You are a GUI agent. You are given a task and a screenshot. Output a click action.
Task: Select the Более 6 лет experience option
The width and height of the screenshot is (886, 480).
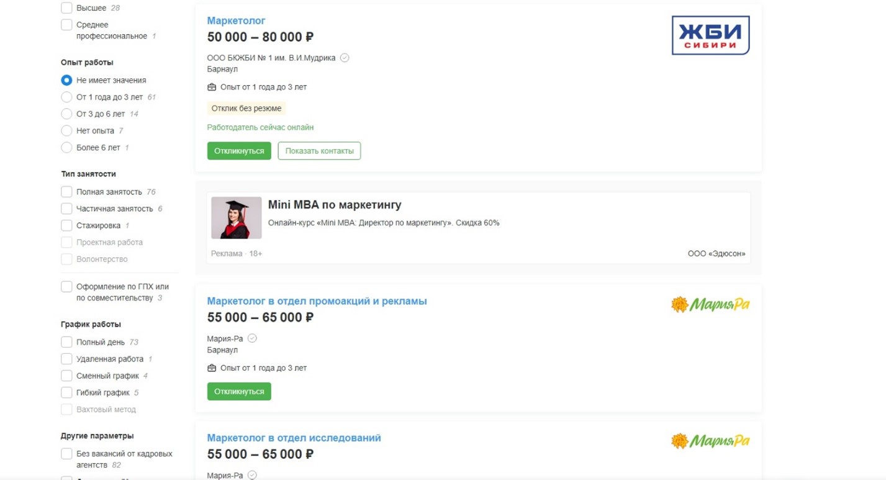tap(66, 147)
